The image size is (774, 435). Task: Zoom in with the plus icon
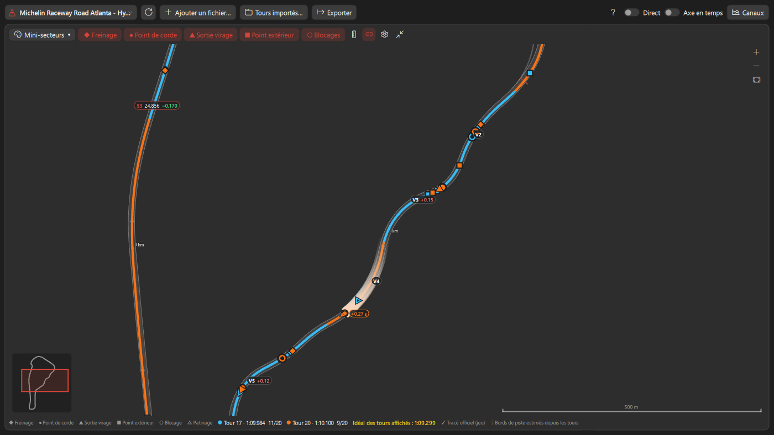coord(756,52)
